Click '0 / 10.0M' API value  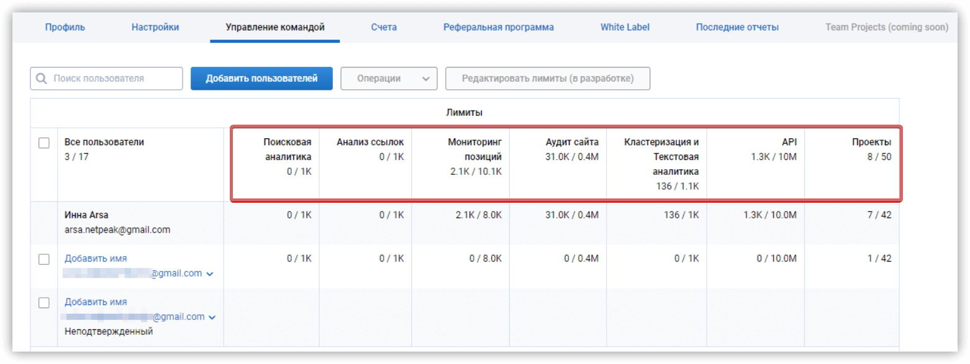777,259
